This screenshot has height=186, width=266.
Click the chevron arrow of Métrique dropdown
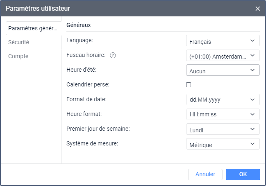(252, 144)
